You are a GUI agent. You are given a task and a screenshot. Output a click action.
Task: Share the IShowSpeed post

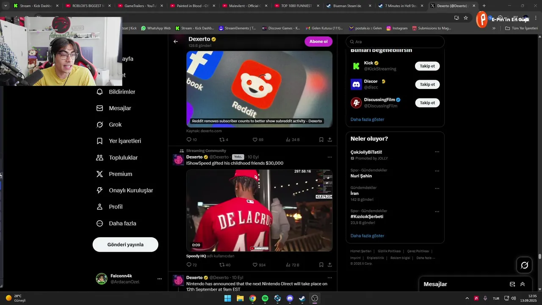click(330, 265)
